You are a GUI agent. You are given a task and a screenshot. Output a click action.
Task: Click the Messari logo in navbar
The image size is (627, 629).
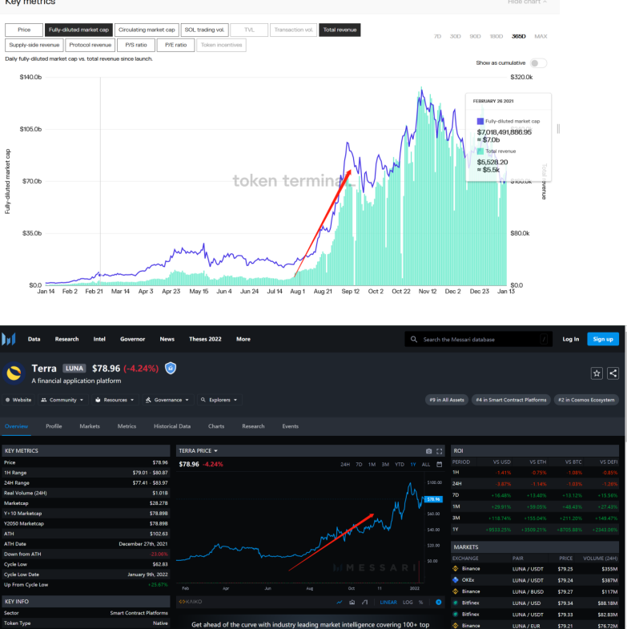(9, 339)
